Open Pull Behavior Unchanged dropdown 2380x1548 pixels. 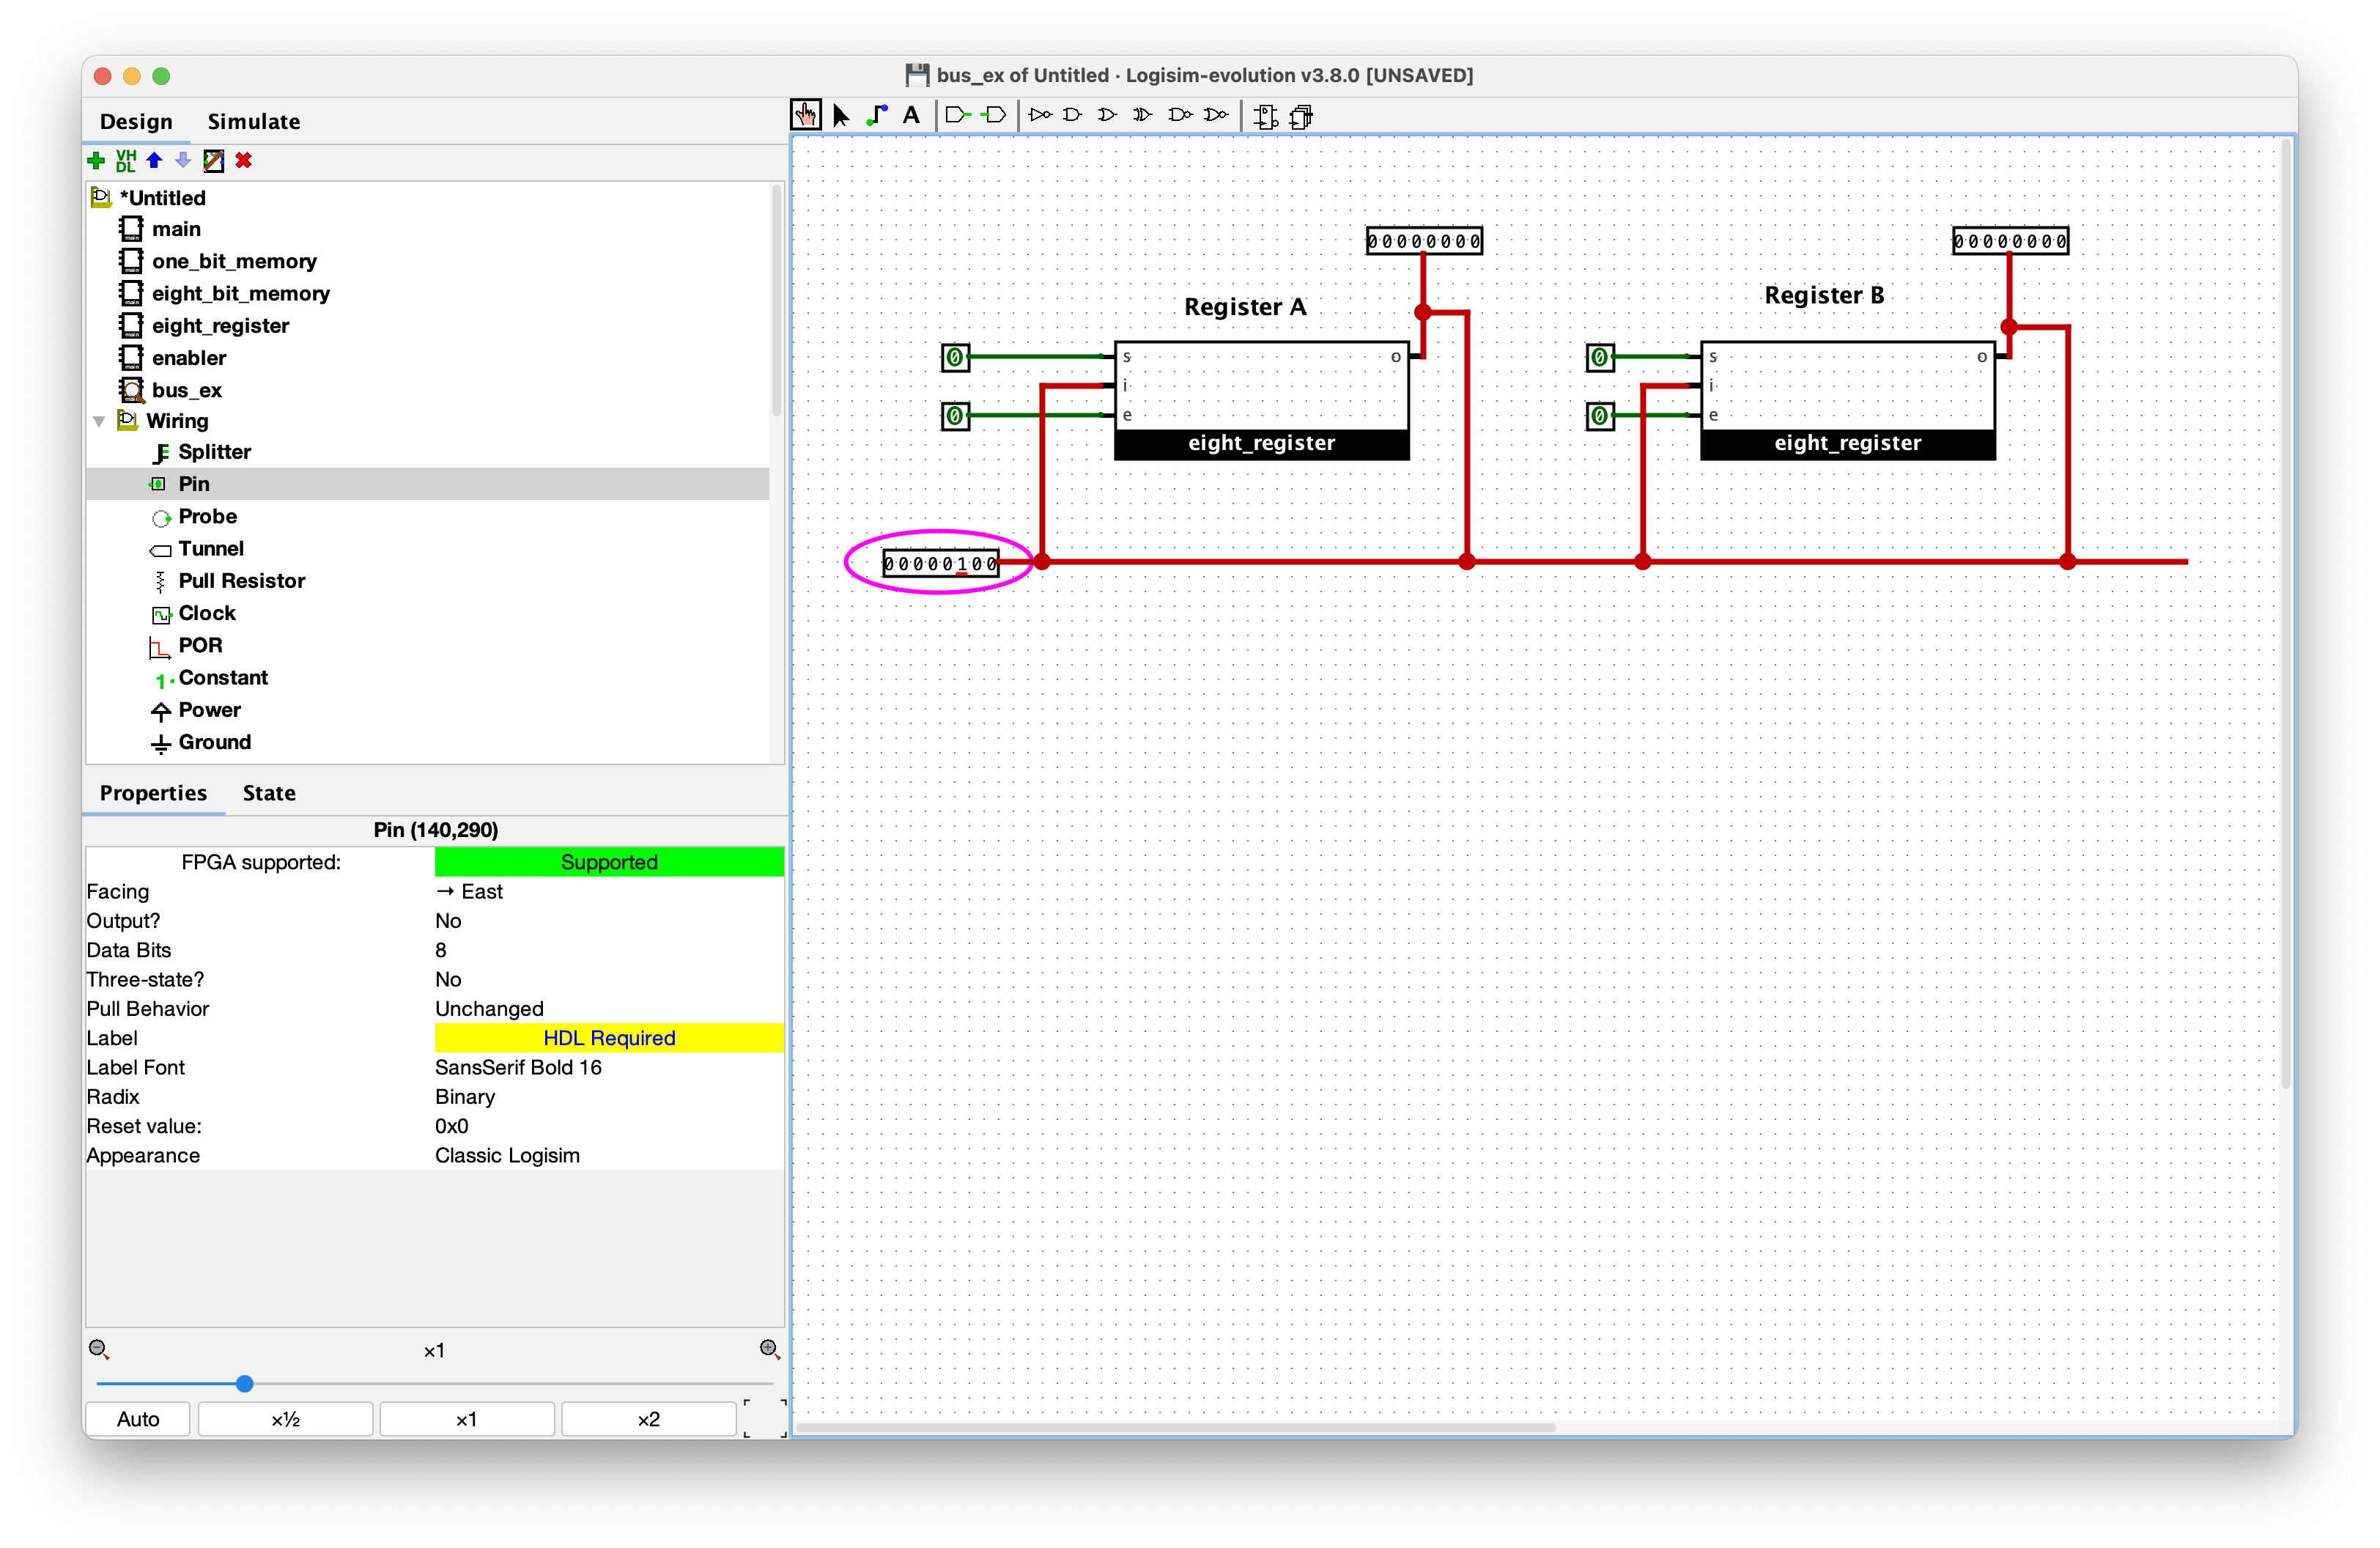(x=608, y=1008)
